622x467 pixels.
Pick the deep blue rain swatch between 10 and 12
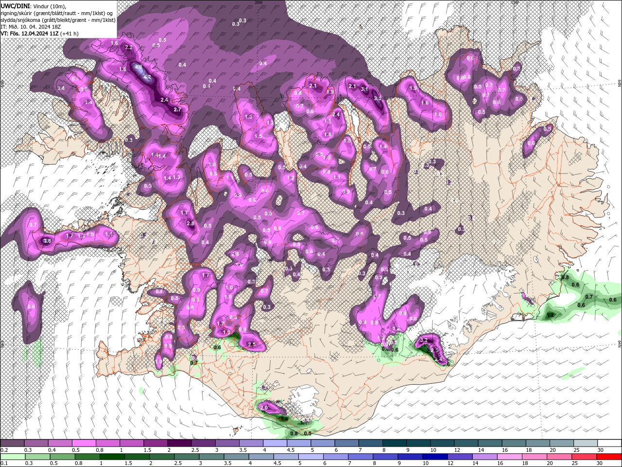point(434,457)
